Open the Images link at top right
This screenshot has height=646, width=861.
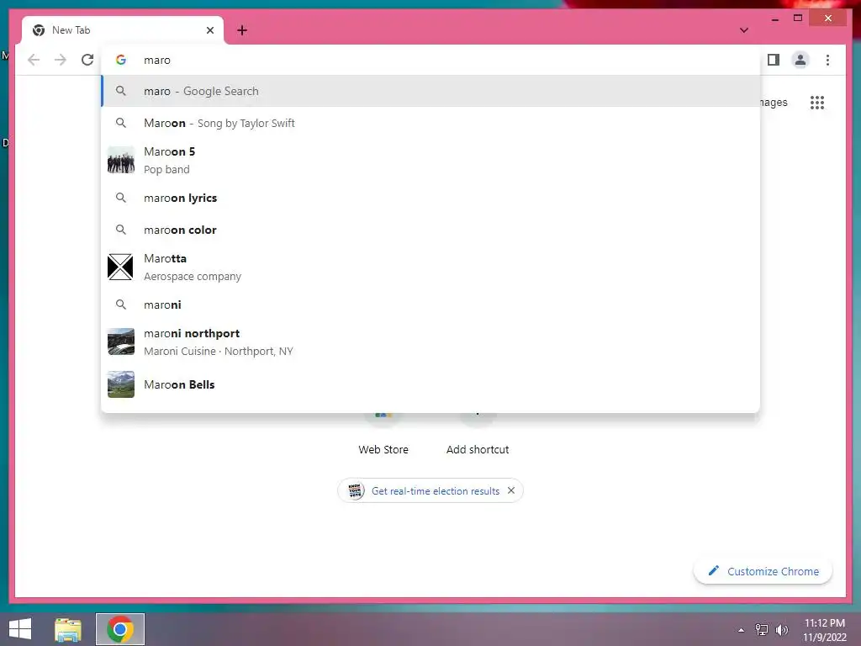point(774,102)
